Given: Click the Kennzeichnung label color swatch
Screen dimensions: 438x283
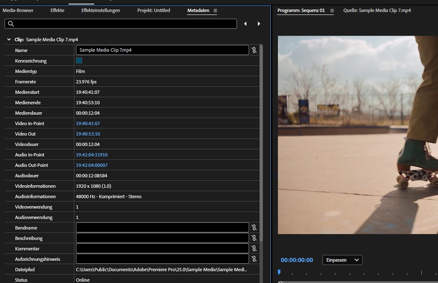Looking at the screenshot, I should pyautogui.click(x=79, y=61).
